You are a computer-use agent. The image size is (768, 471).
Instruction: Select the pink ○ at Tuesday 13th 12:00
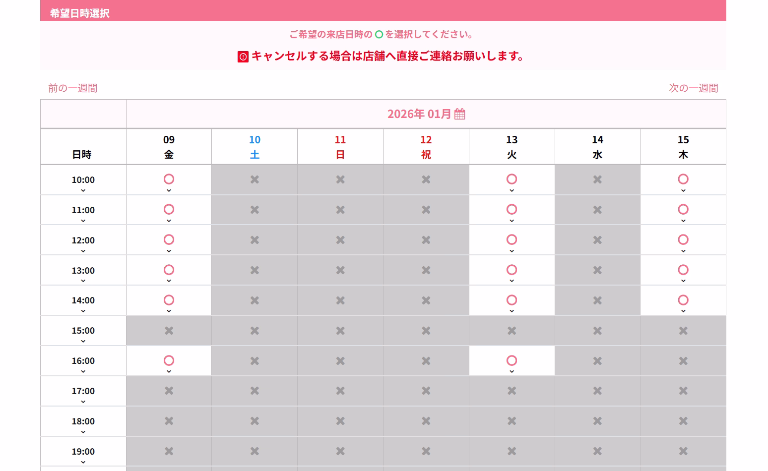point(512,240)
